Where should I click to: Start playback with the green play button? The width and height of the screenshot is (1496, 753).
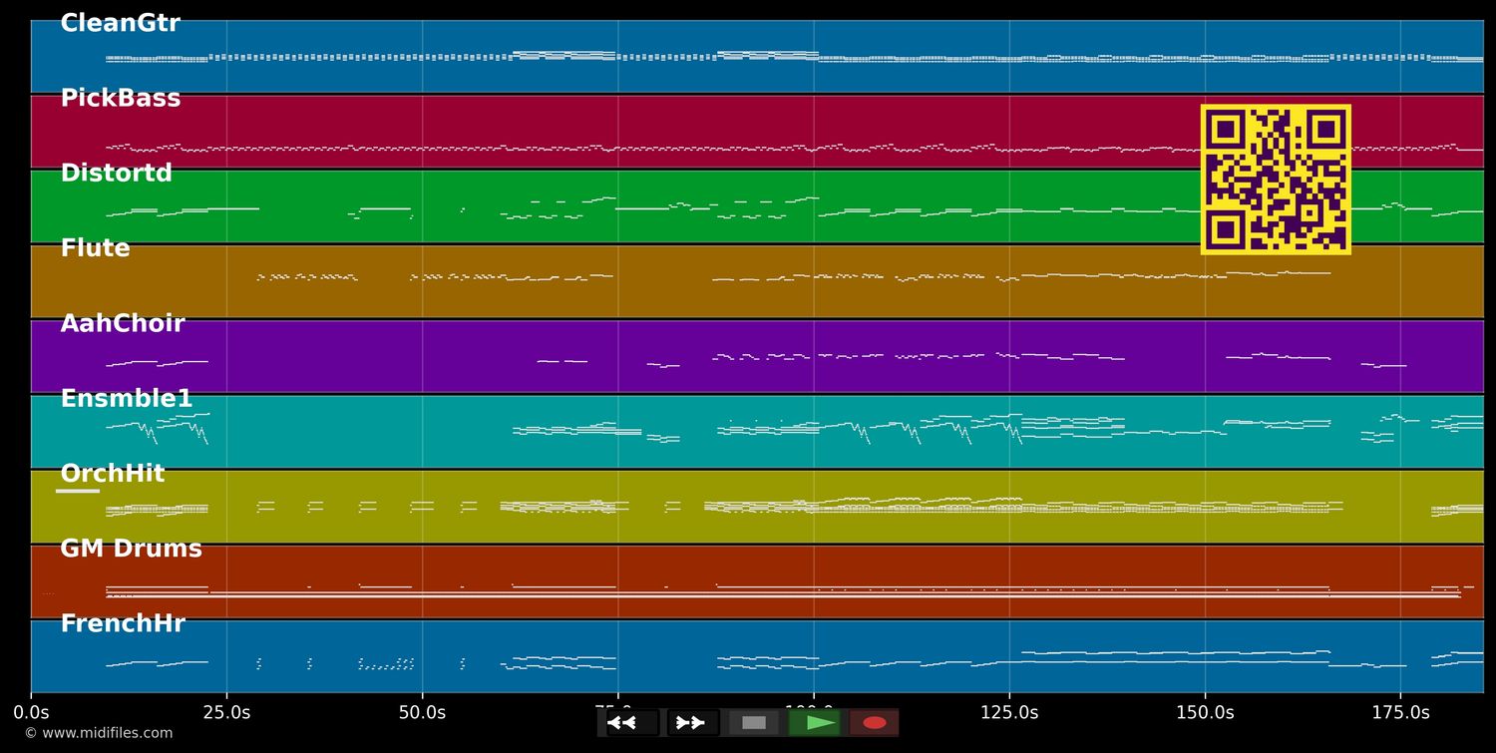point(815,723)
